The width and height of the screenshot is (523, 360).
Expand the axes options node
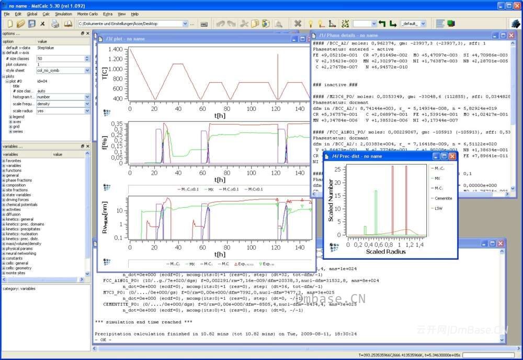tap(10, 122)
